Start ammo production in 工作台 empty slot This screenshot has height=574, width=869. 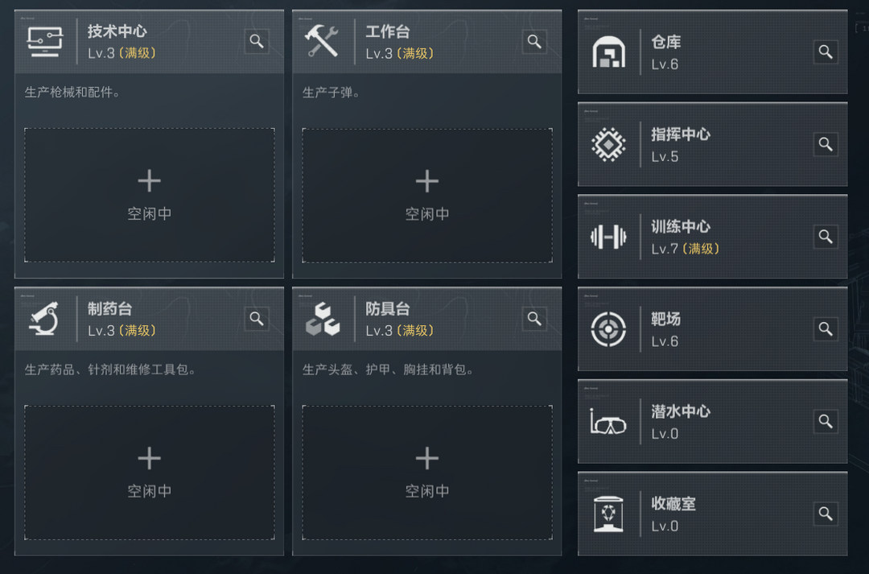427,195
